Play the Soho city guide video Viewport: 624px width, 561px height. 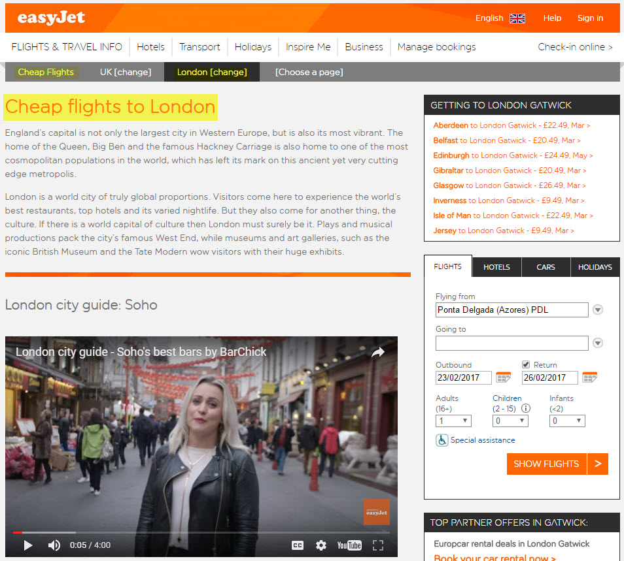[28, 545]
